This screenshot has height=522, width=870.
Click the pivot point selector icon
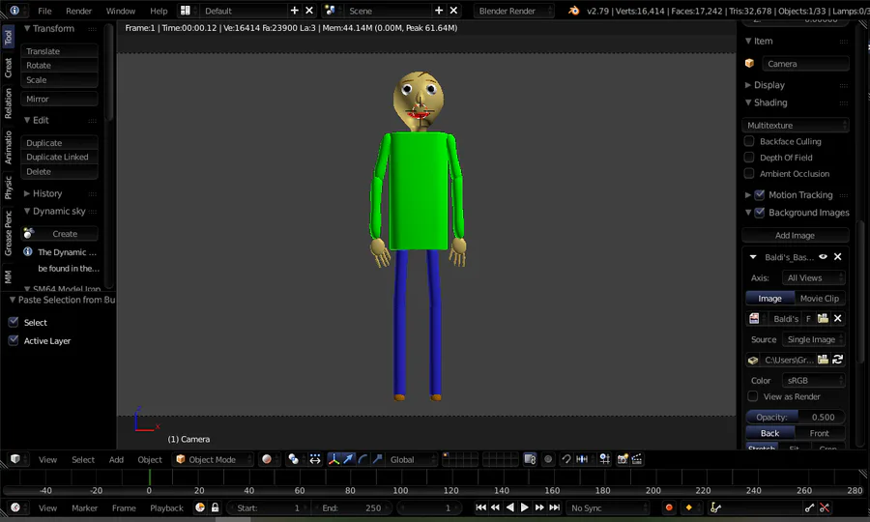(294, 459)
